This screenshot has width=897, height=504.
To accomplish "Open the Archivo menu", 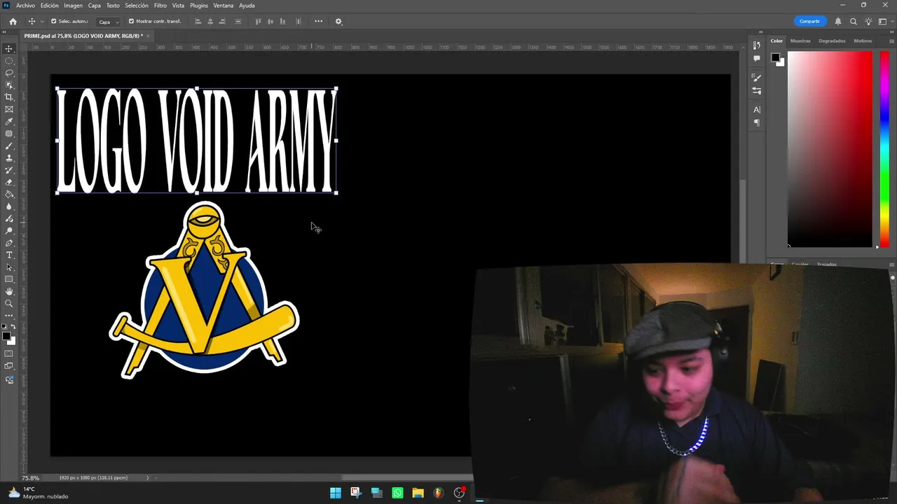I will point(25,6).
